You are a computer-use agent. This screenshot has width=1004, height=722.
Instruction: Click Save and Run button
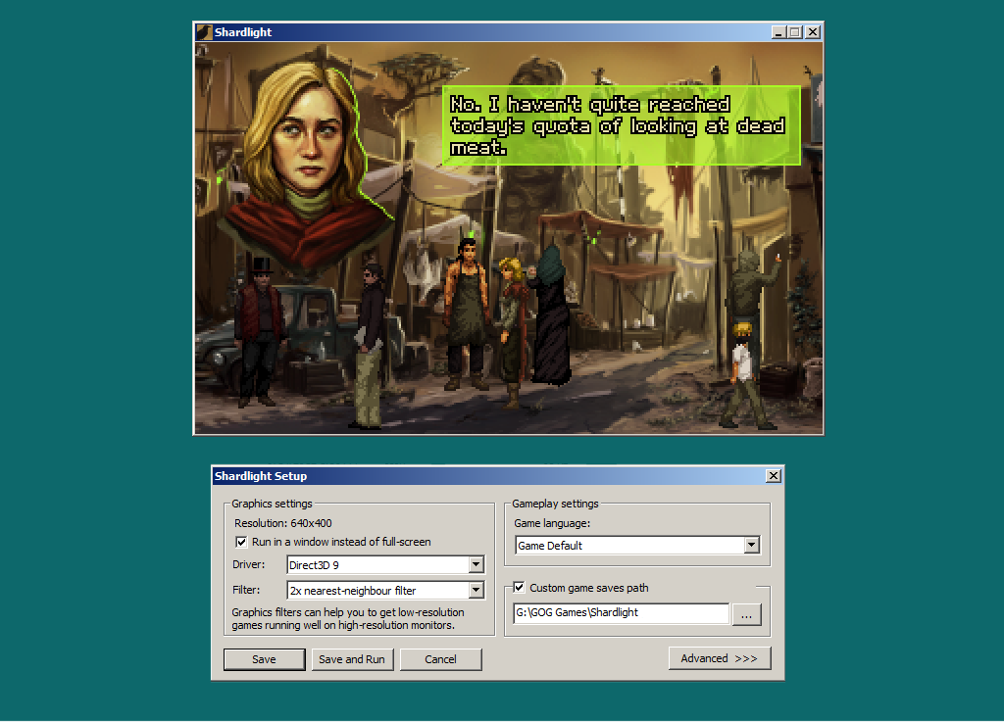[x=352, y=659]
